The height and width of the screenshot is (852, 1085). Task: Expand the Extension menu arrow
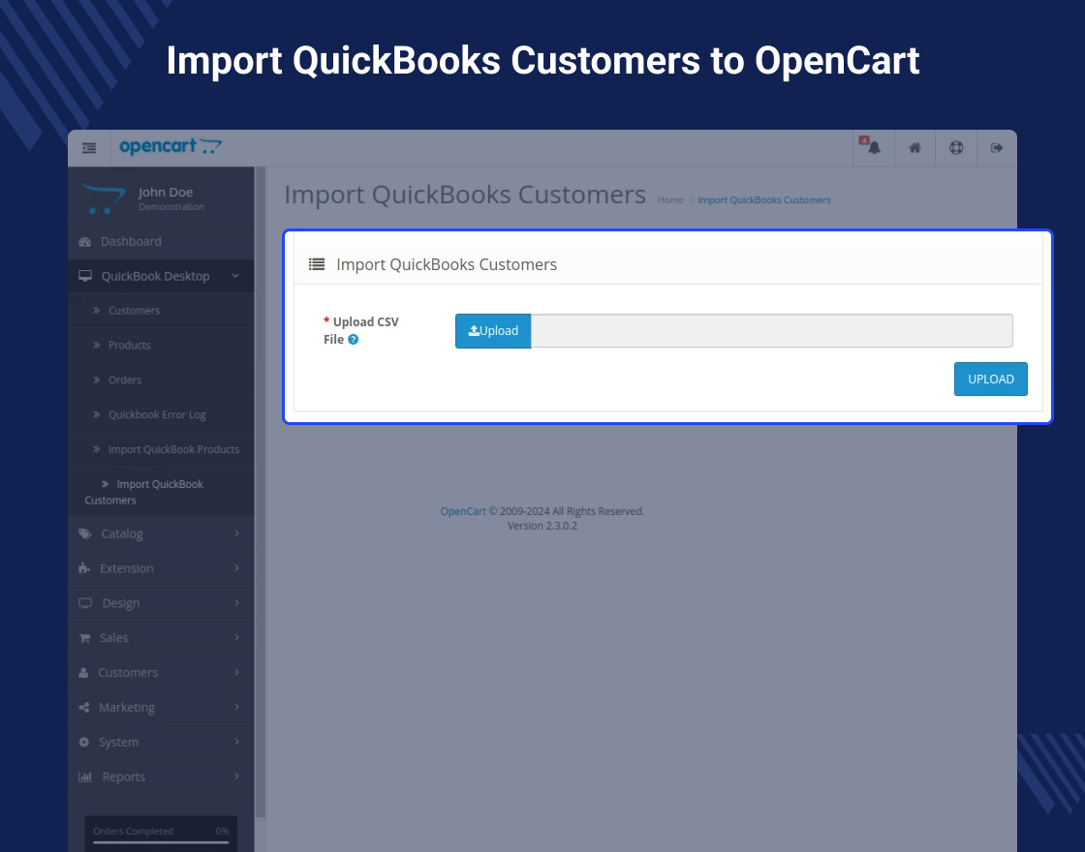point(236,567)
